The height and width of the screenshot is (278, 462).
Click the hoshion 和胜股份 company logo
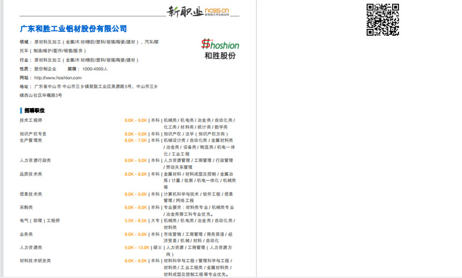(x=220, y=49)
